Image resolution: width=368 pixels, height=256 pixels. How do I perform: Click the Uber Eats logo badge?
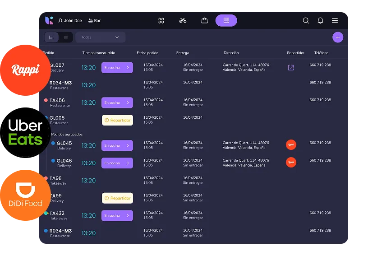(25, 133)
